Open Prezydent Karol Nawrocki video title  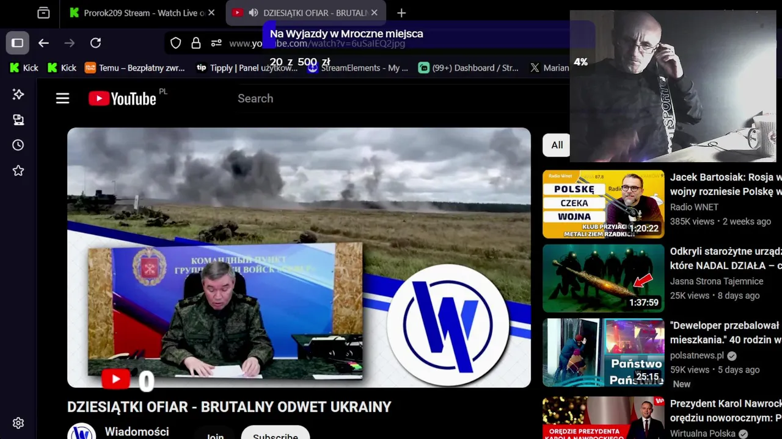[726, 411]
